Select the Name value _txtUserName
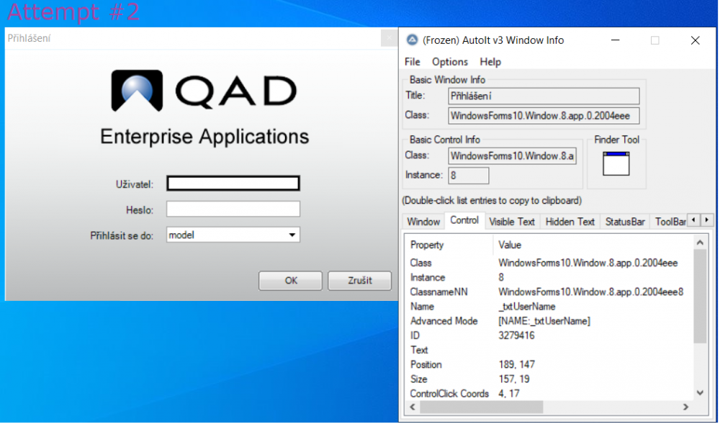 pyautogui.click(x=527, y=307)
